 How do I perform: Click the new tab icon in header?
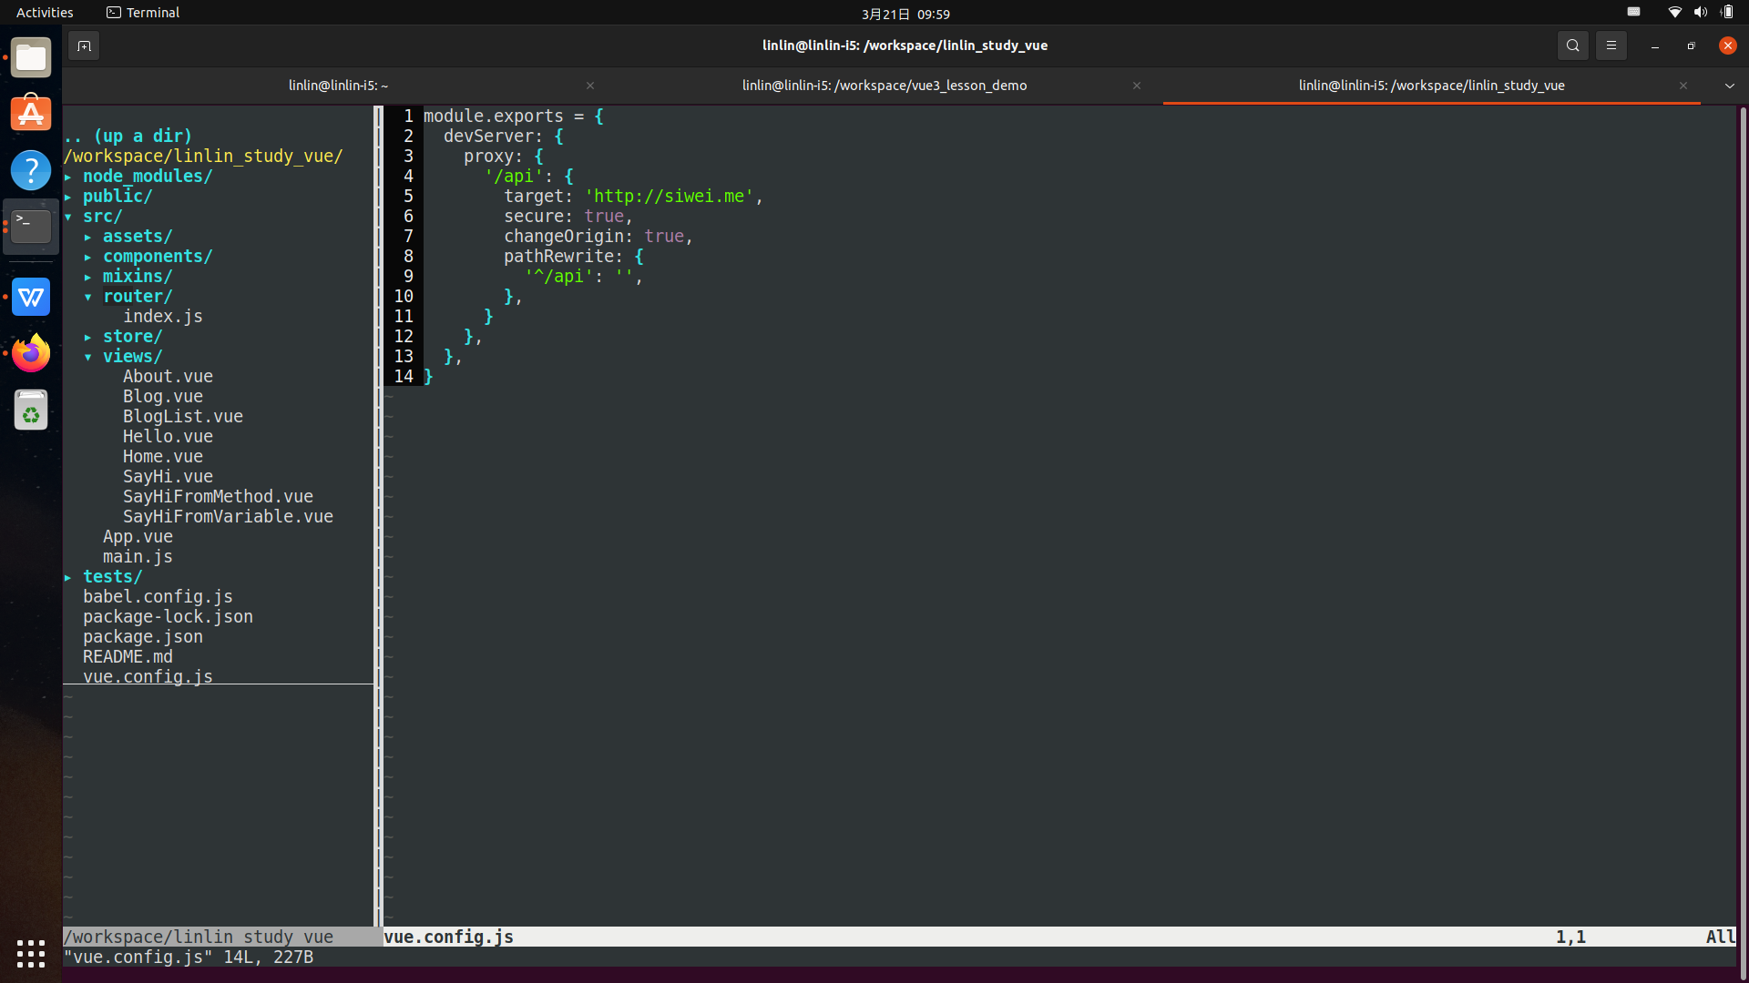point(84,46)
